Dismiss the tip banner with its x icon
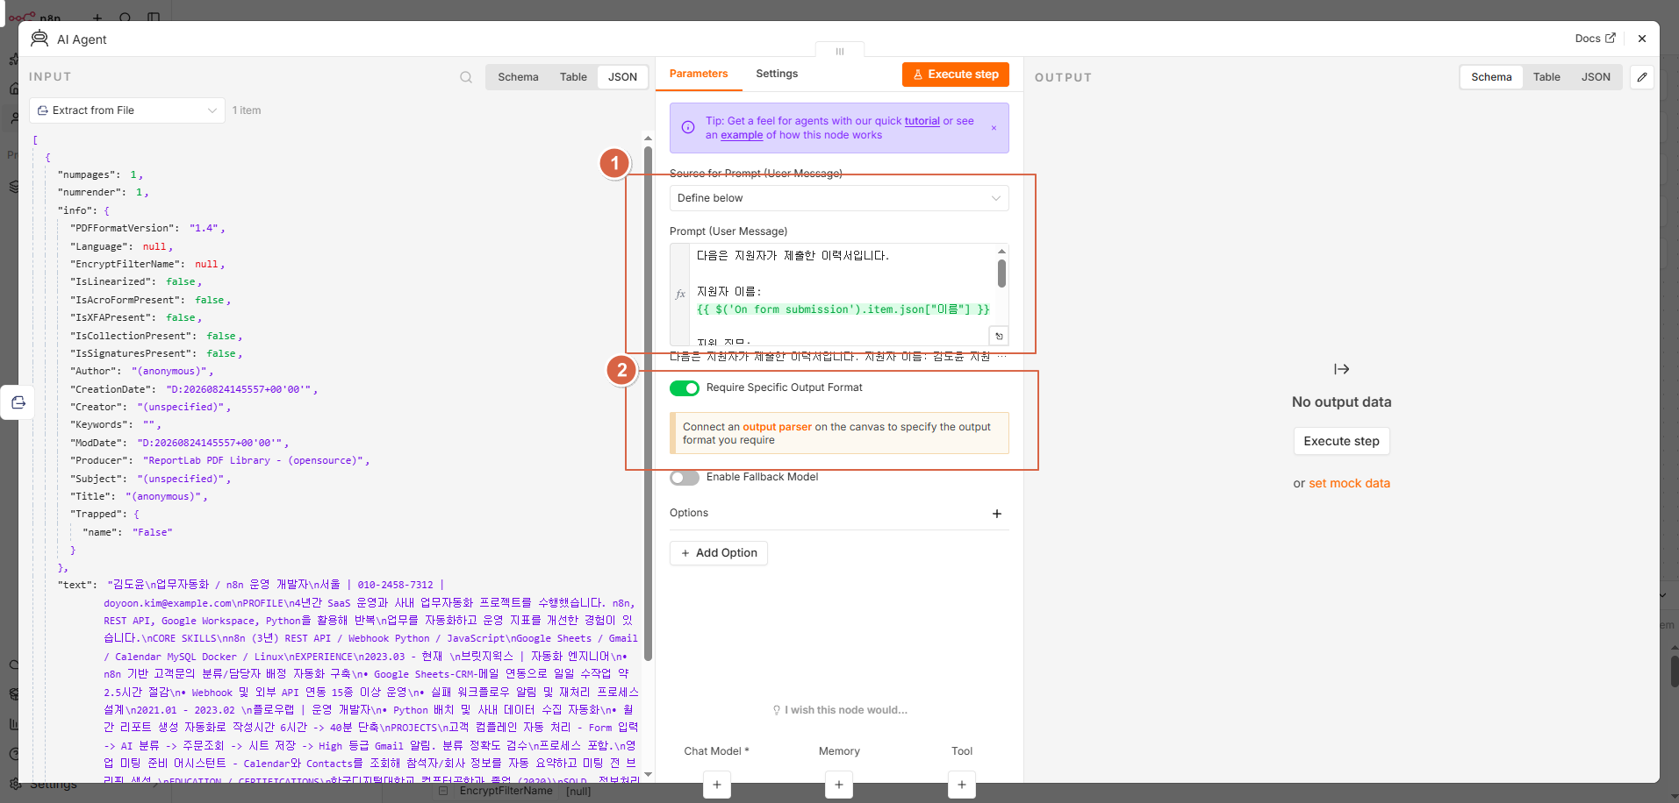Screen dimensions: 1679x803 point(994,128)
